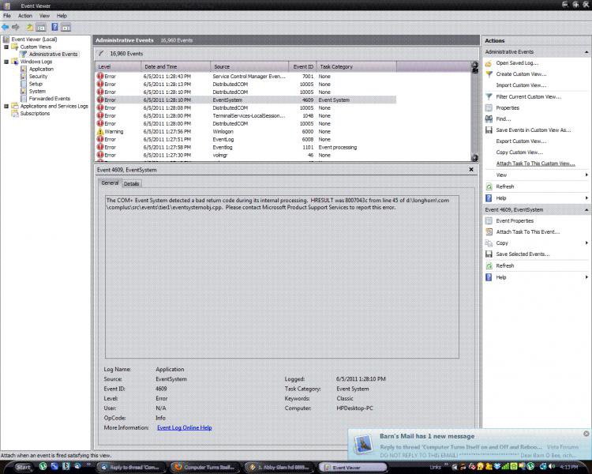Switch to Computer Turns Itself taskbar window

click(205, 467)
